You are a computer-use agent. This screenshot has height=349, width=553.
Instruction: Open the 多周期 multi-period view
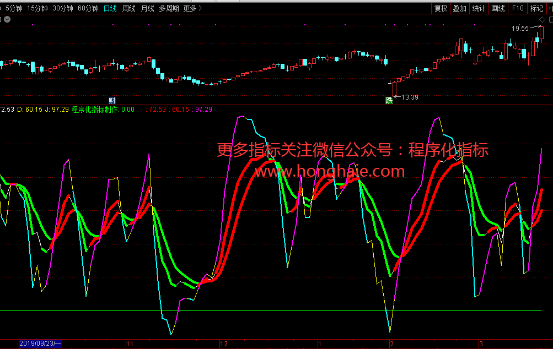coord(169,8)
